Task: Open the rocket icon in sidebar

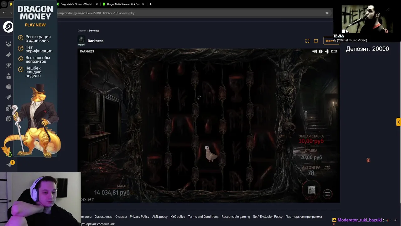Action: click(8, 97)
